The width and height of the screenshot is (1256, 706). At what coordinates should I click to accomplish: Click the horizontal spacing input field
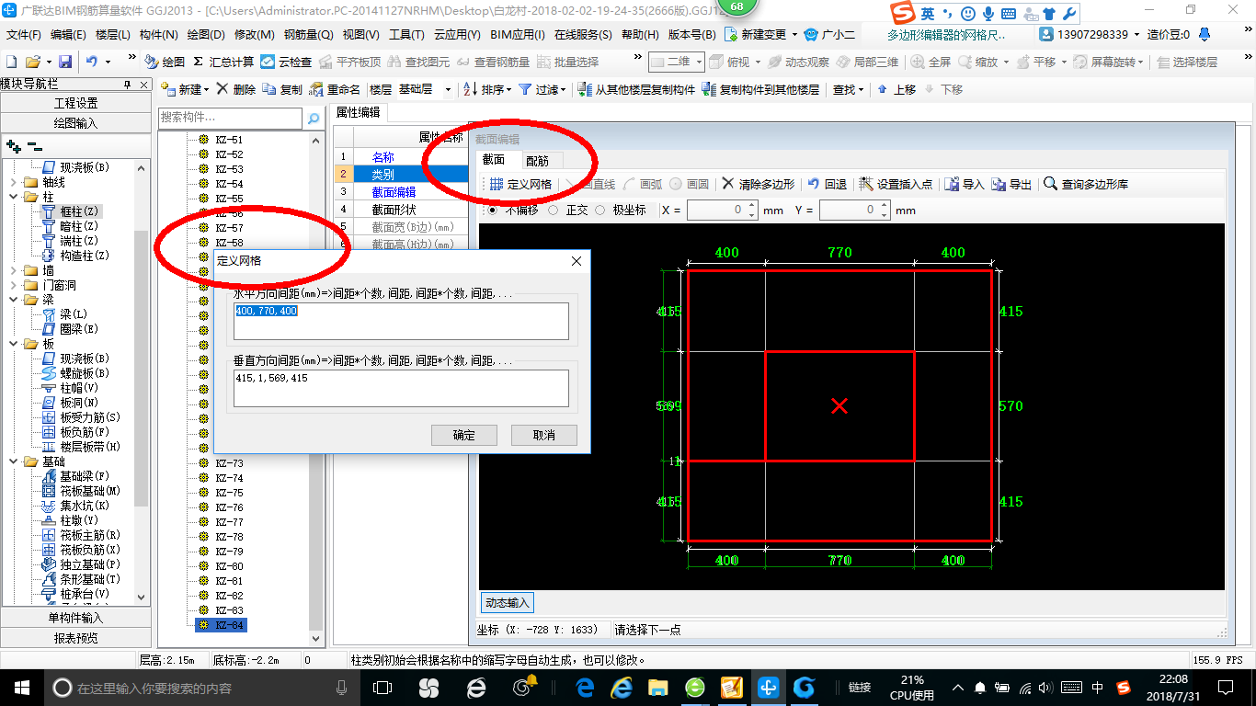pos(401,321)
